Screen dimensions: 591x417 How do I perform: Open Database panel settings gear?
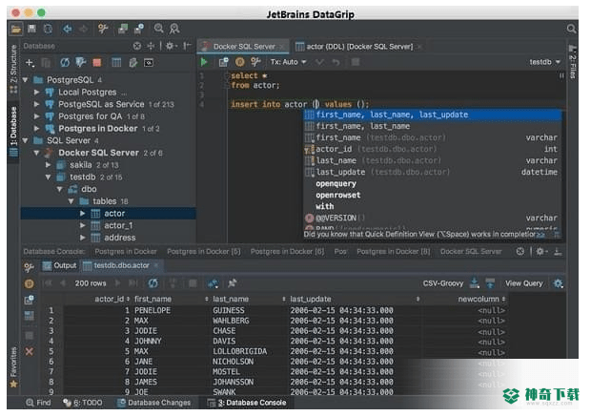tap(170, 46)
